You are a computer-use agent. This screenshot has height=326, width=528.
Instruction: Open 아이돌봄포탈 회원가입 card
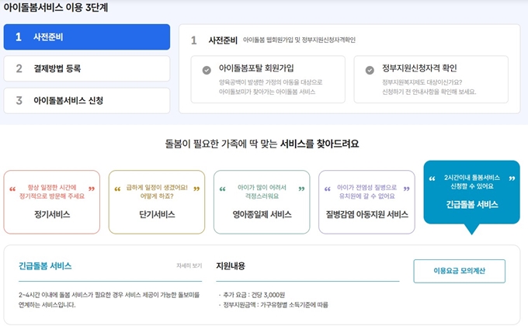[x=268, y=79]
